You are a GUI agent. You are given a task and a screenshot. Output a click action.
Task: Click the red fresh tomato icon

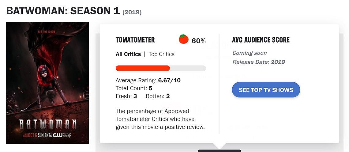tap(184, 39)
